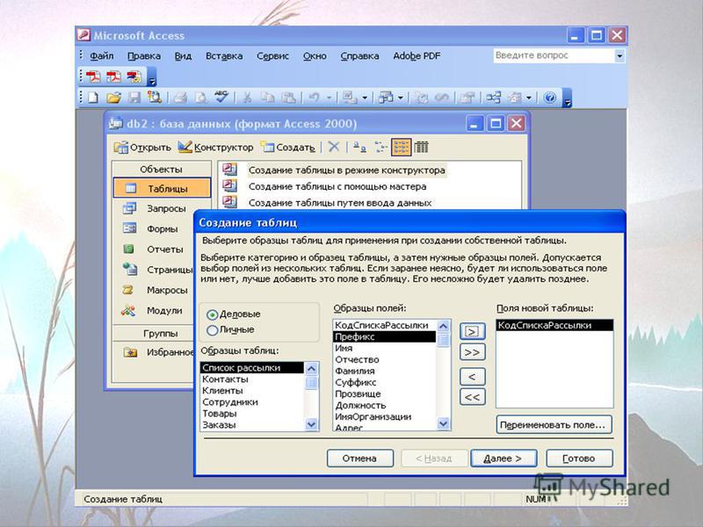Viewport: 703px width, 527px height.
Task: Open the Справка menu
Action: coord(359,56)
